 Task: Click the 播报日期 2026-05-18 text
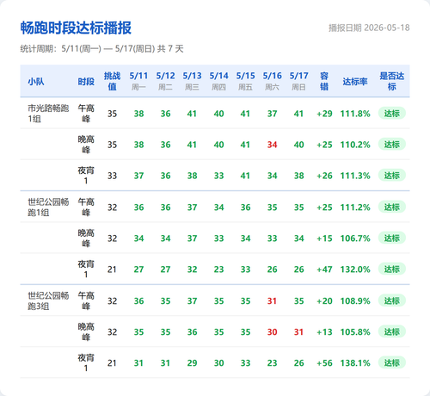pos(369,28)
